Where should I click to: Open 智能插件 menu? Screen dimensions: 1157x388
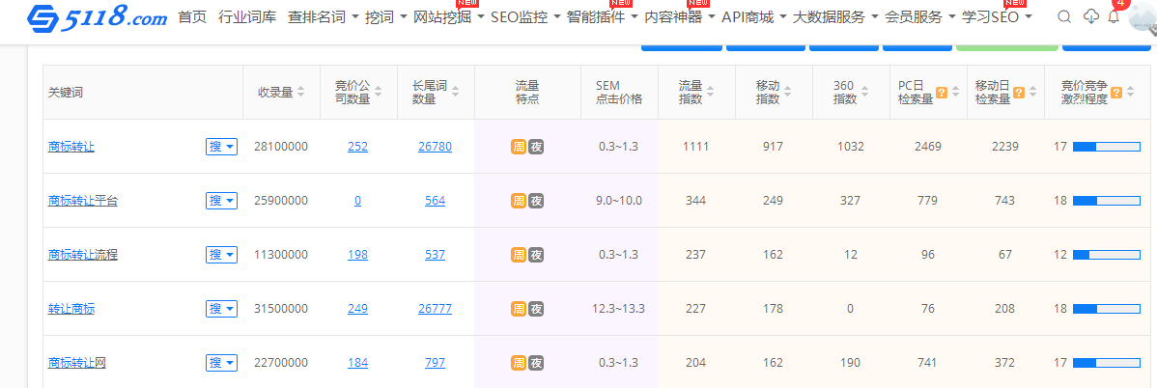(x=602, y=17)
